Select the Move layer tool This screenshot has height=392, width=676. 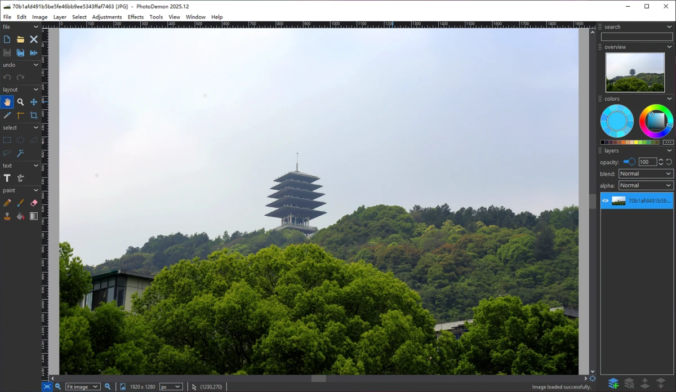34,102
